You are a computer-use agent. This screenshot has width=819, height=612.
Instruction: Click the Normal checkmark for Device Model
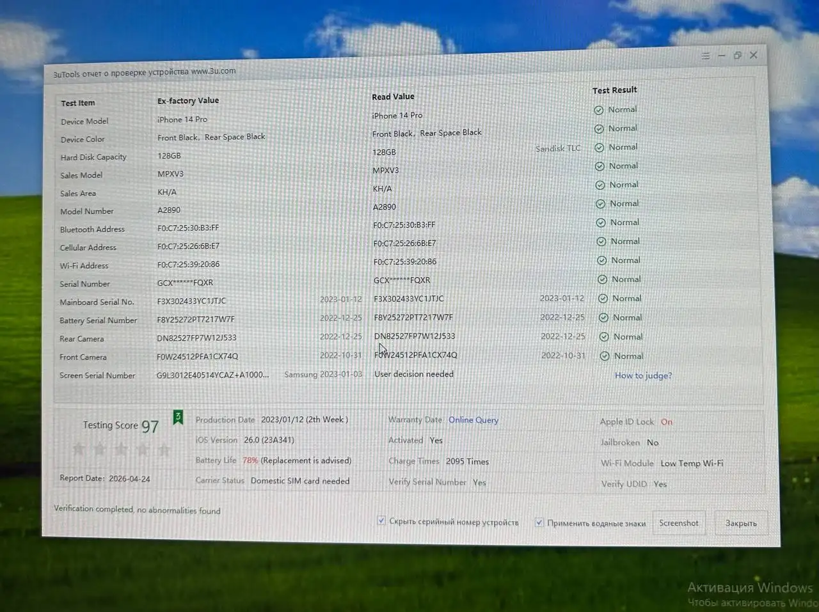599,110
